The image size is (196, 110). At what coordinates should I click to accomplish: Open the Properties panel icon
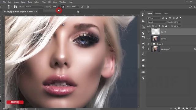tap(143, 21)
